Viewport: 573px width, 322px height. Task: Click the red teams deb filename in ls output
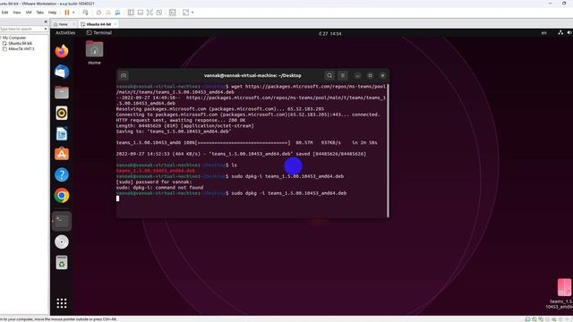[x=156, y=171]
